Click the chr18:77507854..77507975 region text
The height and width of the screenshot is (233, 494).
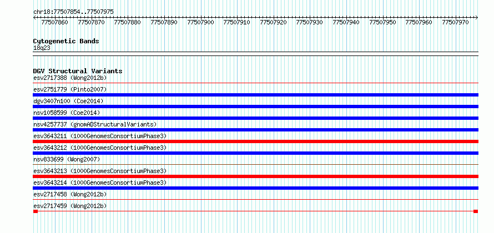73,12
